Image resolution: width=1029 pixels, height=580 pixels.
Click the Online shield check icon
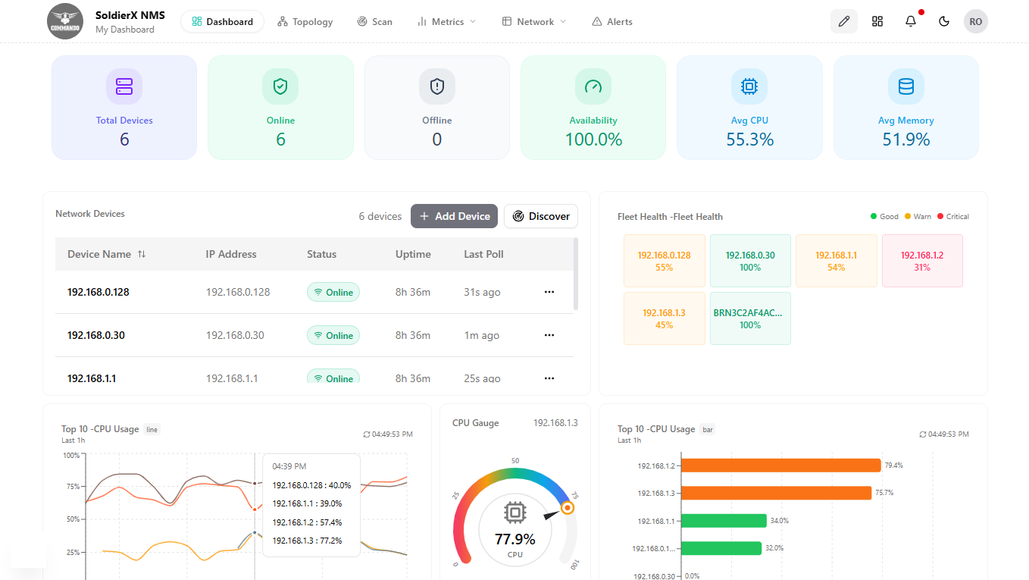[x=280, y=86]
